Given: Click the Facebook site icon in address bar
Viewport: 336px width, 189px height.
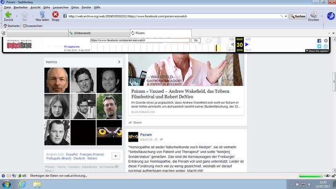Looking at the screenshot, I should (x=65, y=16).
